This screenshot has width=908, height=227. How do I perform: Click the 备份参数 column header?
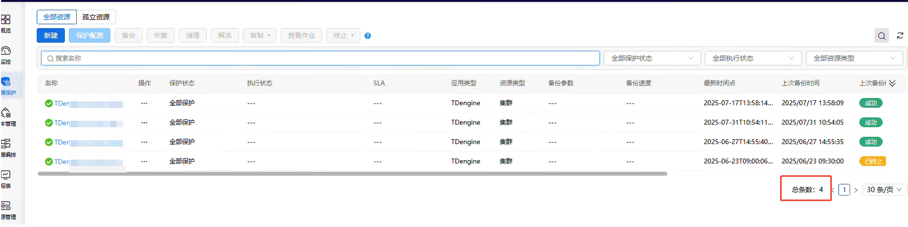point(561,83)
